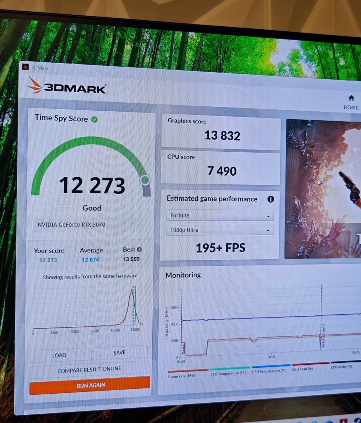This screenshot has height=423, width=361.
Task: Click COMPARE RESULT ONLINE button
Action: [x=89, y=370]
